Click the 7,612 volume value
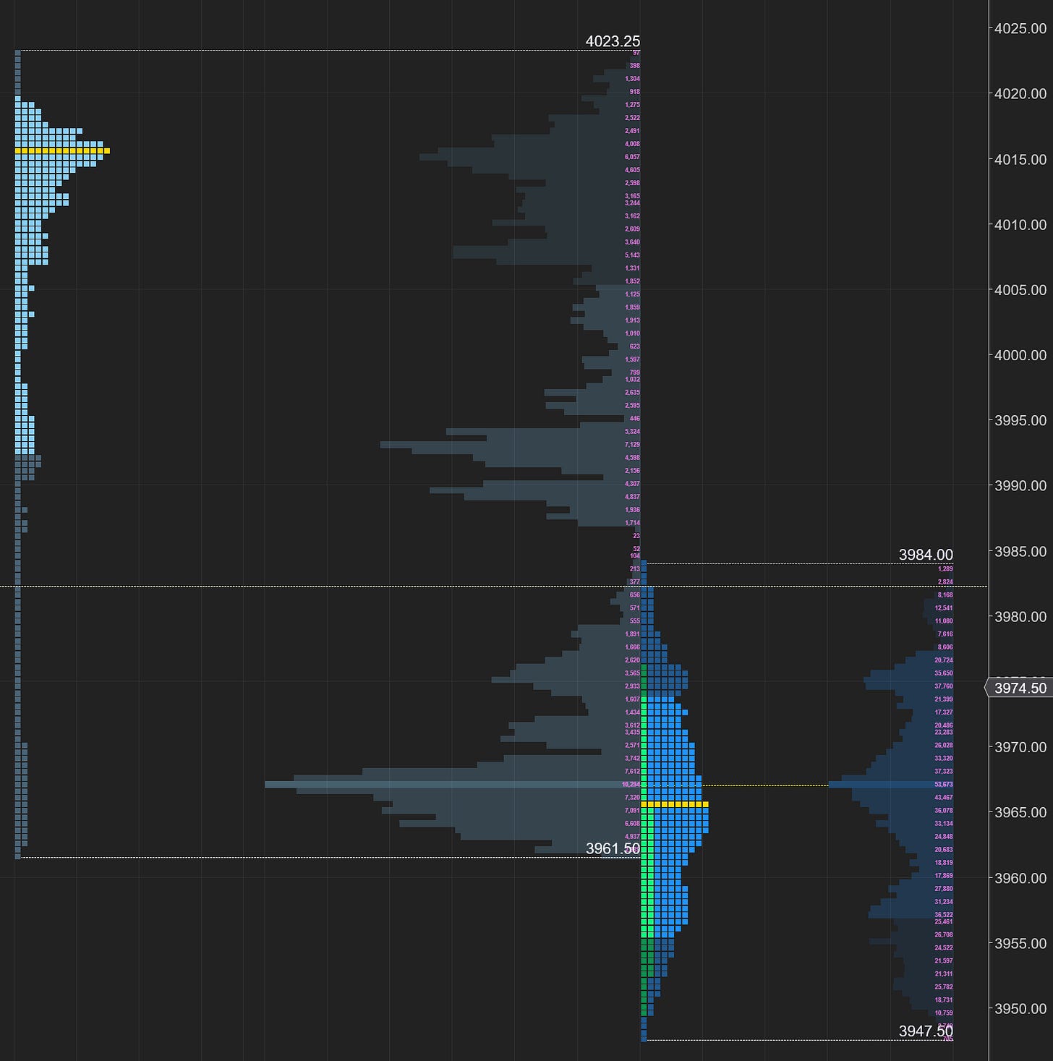 [632, 772]
